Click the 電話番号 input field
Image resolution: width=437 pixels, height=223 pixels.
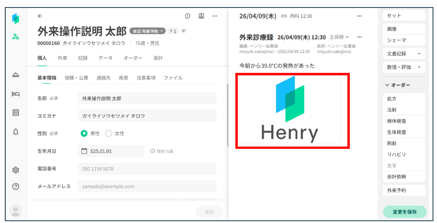(147, 169)
